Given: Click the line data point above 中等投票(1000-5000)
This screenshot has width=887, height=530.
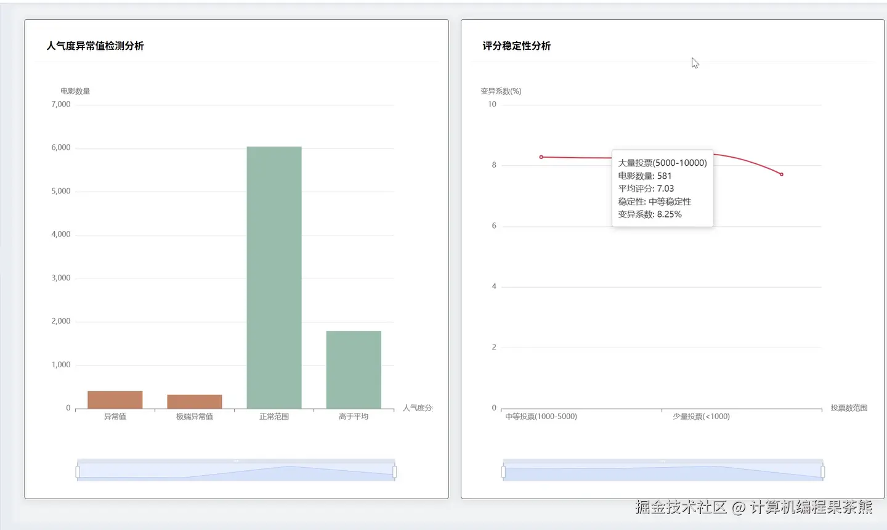Looking at the screenshot, I should coord(541,157).
